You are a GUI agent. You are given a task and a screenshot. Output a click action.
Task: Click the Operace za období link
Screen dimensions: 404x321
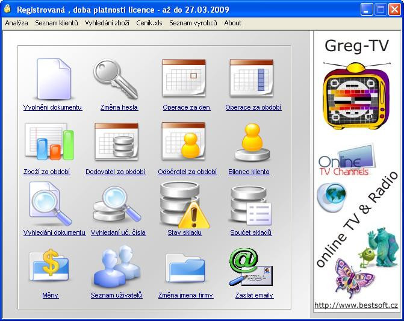point(253,107)
